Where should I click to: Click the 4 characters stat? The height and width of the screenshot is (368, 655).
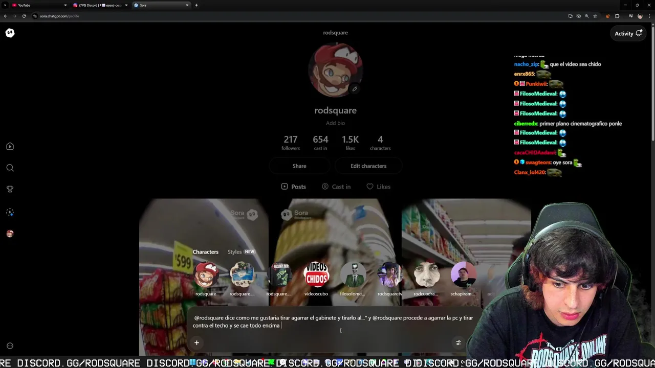[380, 143]
